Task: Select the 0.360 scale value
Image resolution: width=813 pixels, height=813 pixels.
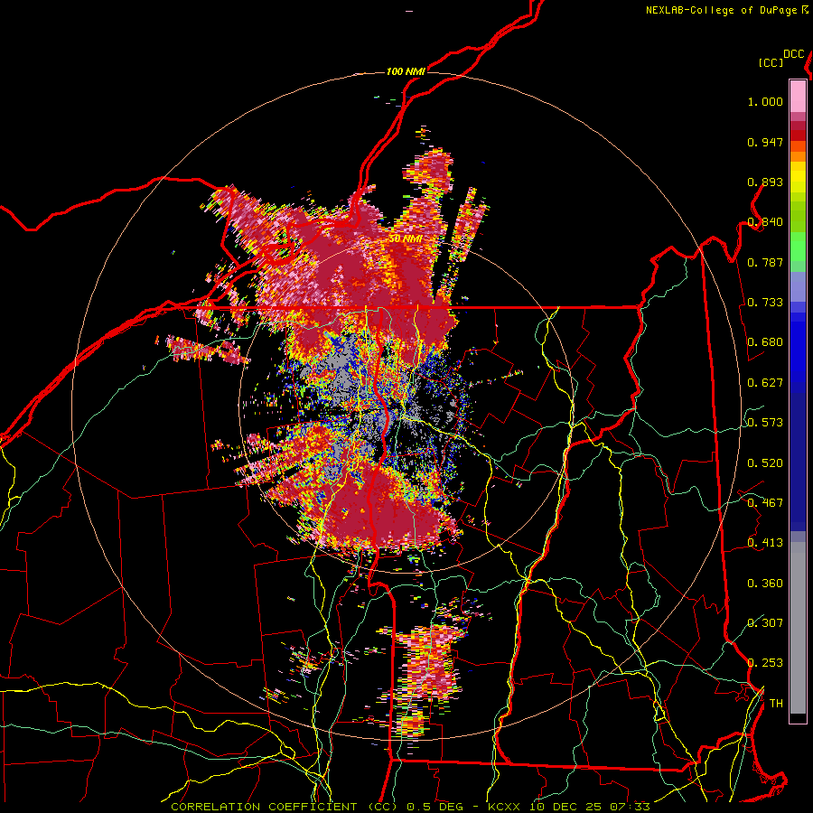Action: point(765,584)
